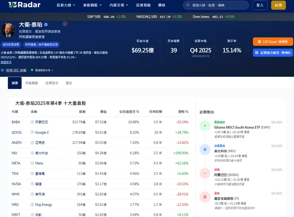
Task: Open iShares MSCI South Korea ETF (EWY) entry
Action: 242,127
